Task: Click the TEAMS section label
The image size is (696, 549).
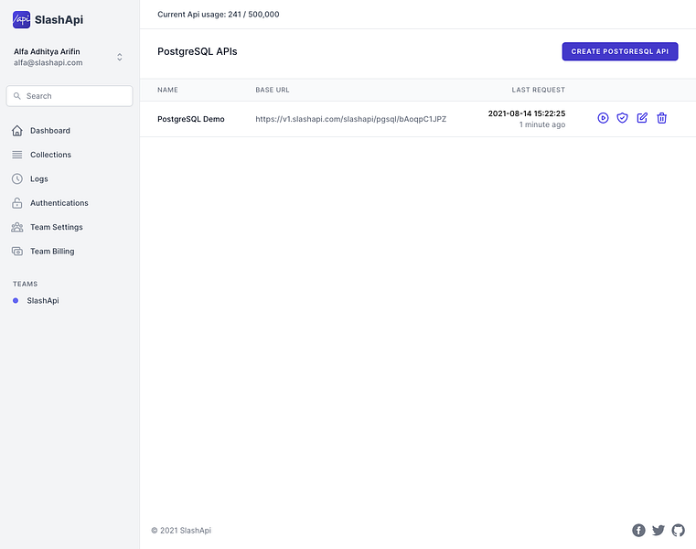Action: [26, 284]
